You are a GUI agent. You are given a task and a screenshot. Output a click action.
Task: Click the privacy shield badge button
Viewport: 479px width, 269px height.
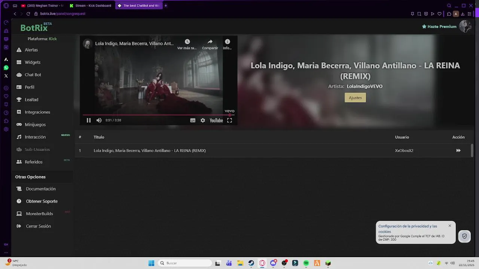[x=464, y=236]
